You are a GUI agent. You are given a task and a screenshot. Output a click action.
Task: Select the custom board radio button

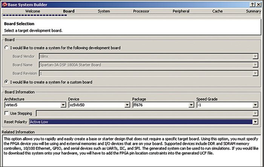[x=6, y=82]
